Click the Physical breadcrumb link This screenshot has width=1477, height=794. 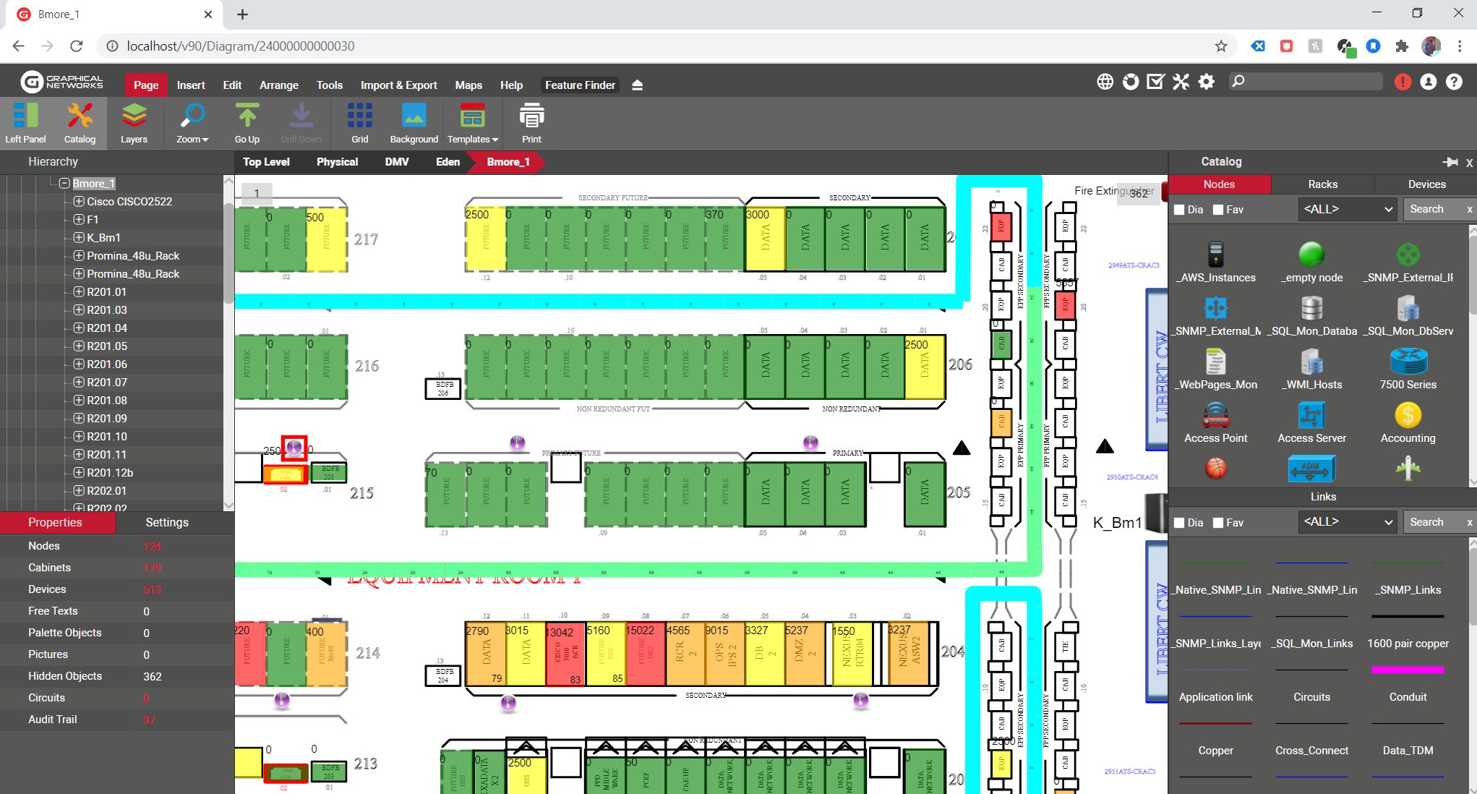[337, 162]
